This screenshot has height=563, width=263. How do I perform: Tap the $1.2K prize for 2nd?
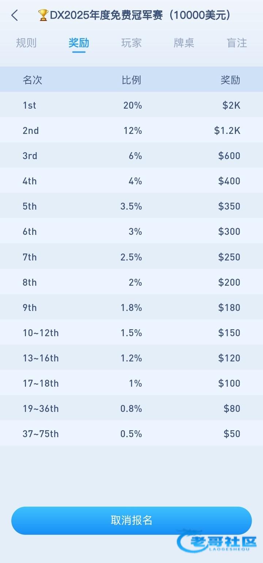click(227, 131)
